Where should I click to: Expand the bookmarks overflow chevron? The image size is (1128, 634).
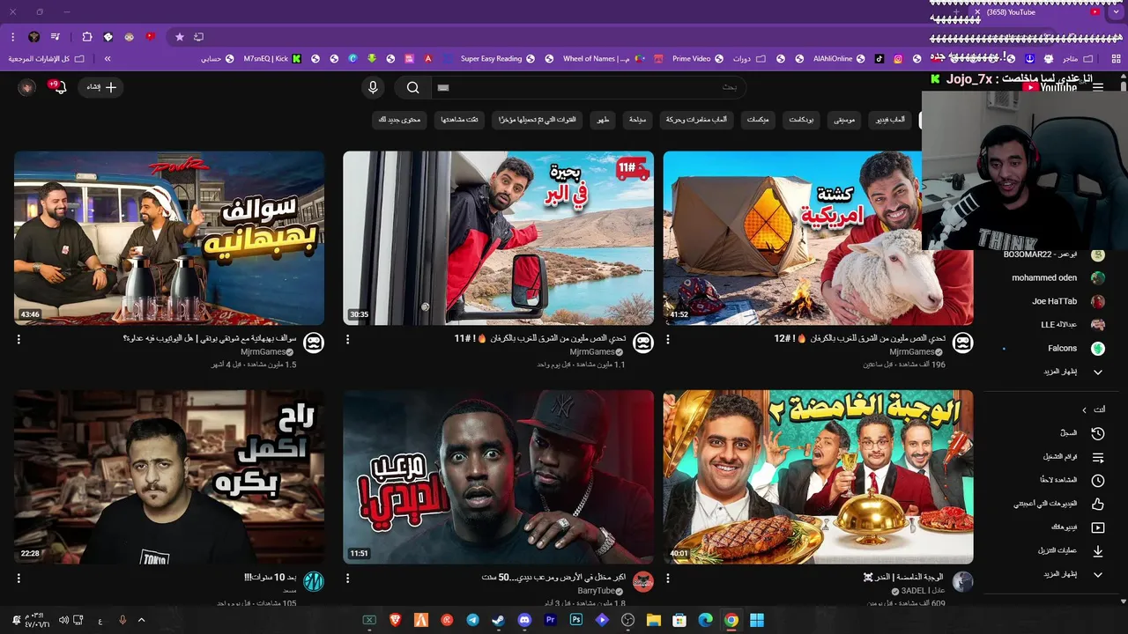click(108, 59)
